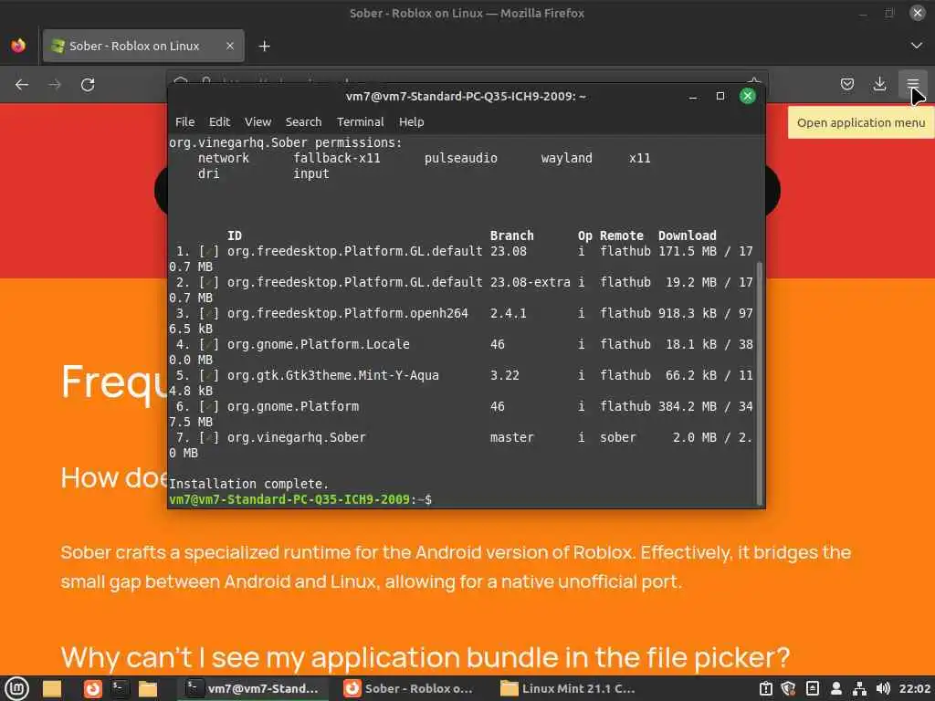Open the terminal Search menu
The height and width of the screenshot is (701, 935).
coord(303,121)
